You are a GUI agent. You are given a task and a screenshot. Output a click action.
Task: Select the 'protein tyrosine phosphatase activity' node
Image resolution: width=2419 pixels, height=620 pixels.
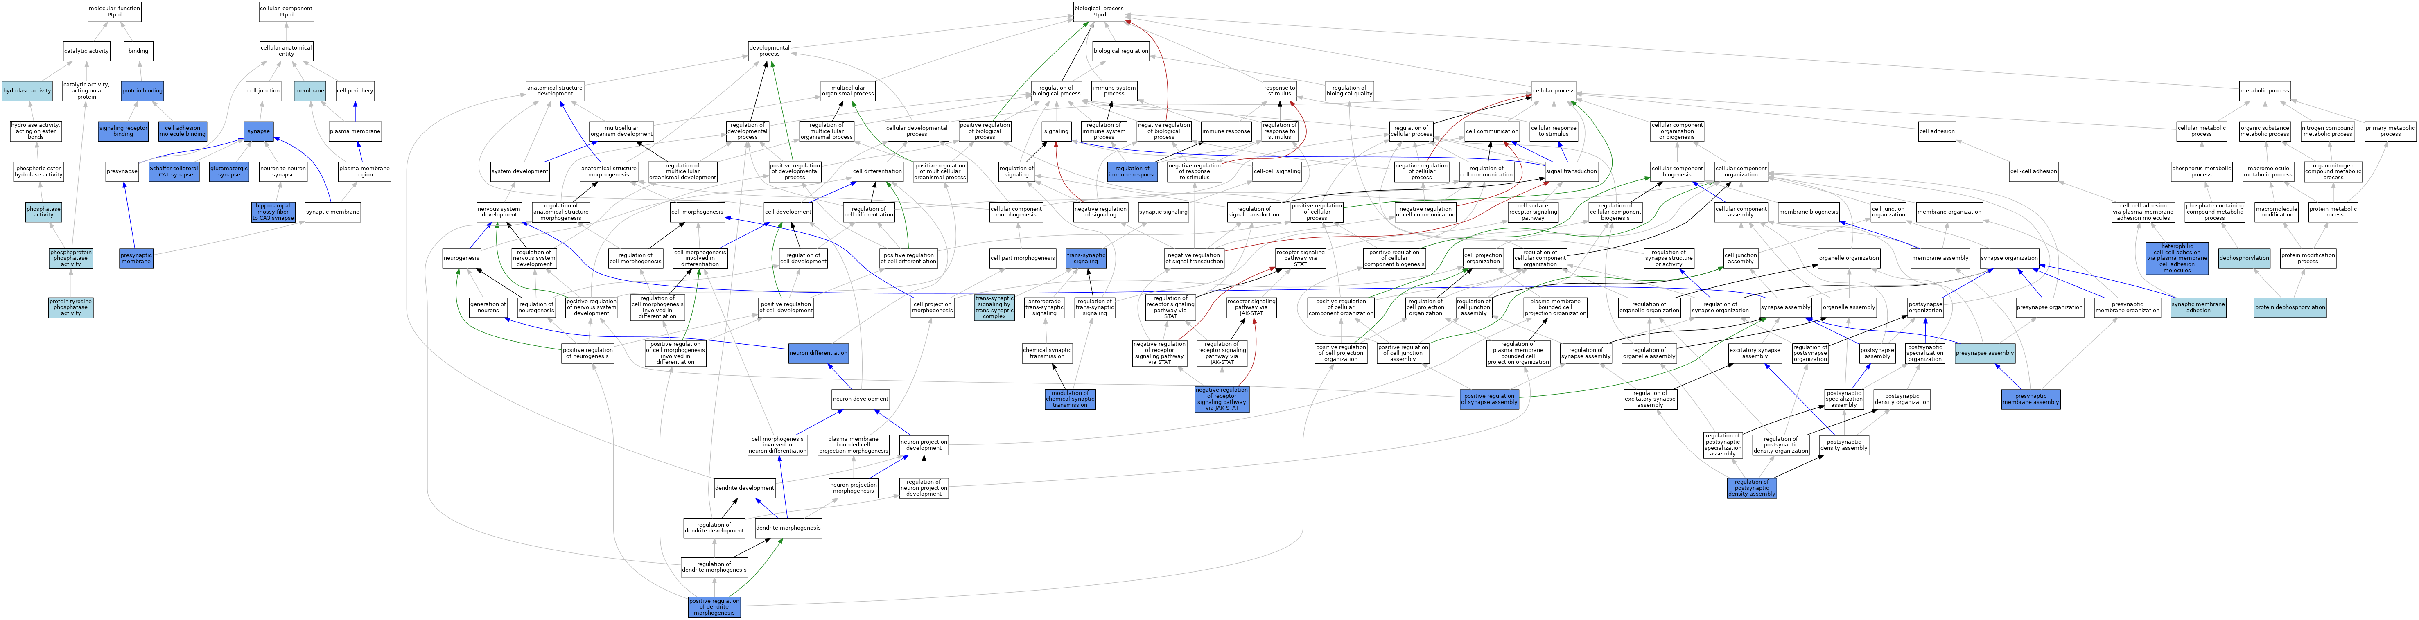tap(70, 307)
